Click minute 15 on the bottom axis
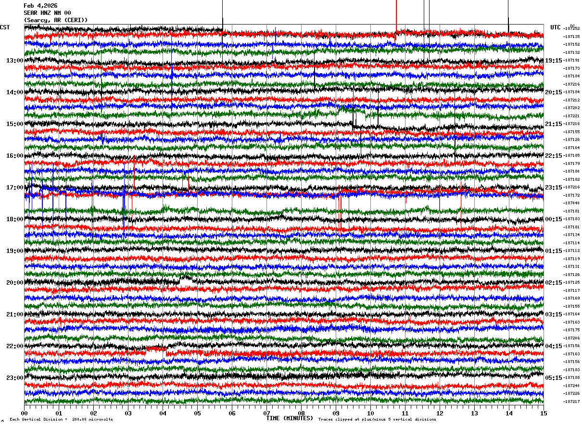Screen dimensions: 582x426 click(x=544, y=413)
